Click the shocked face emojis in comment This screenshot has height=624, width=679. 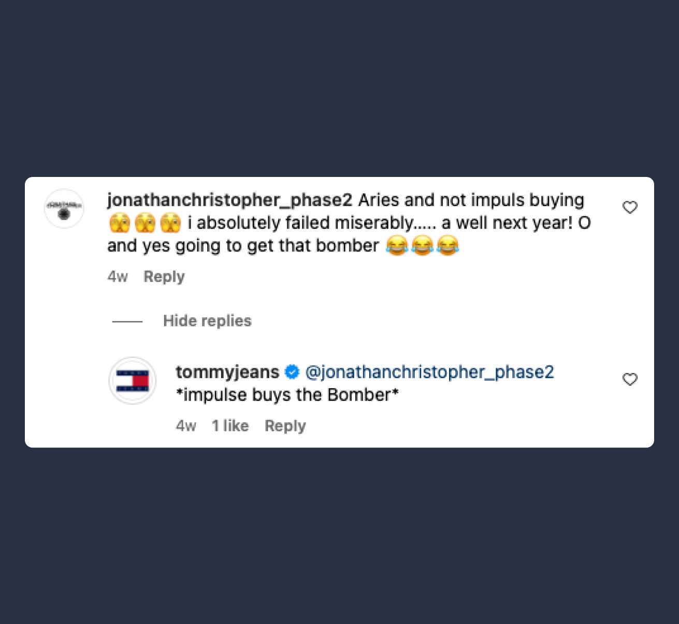145,223
